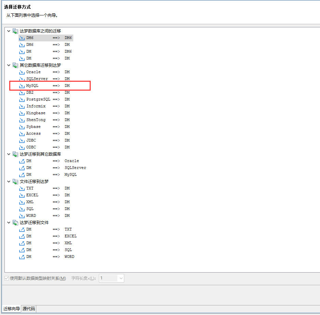Toggle 使用默认数据类型映射关系 checkbox
Screen dimensions: 320x315
click(x=7, y=278)
